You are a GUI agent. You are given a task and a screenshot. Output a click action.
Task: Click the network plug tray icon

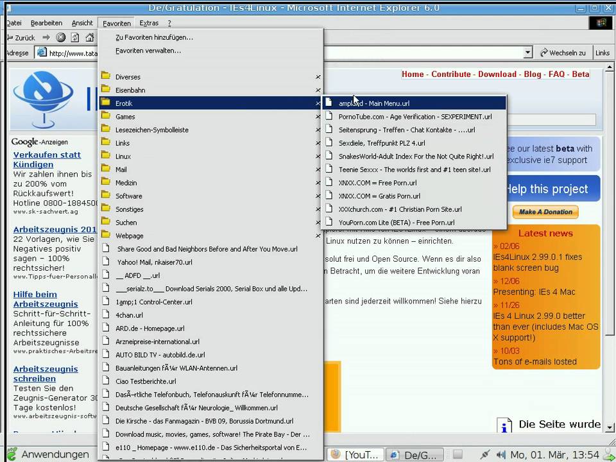click(x=485, y=454)
